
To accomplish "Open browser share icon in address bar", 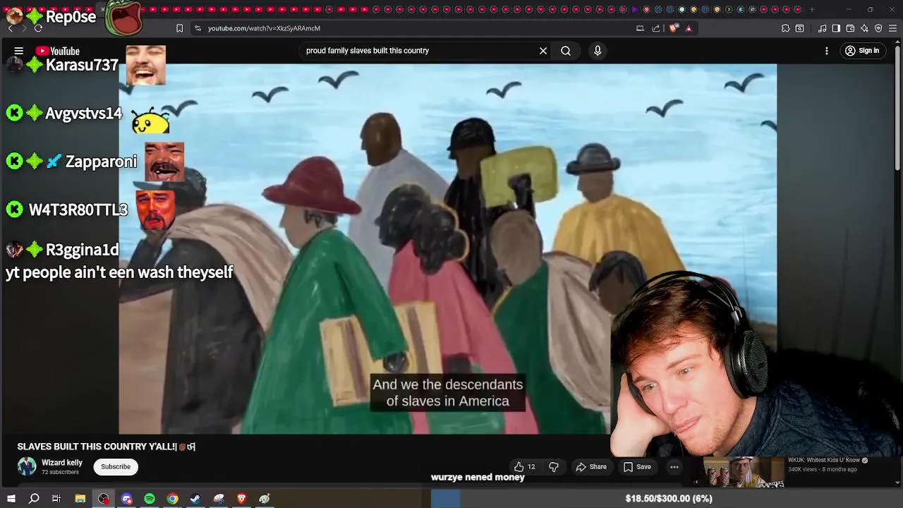I will (x=656, y=28).
